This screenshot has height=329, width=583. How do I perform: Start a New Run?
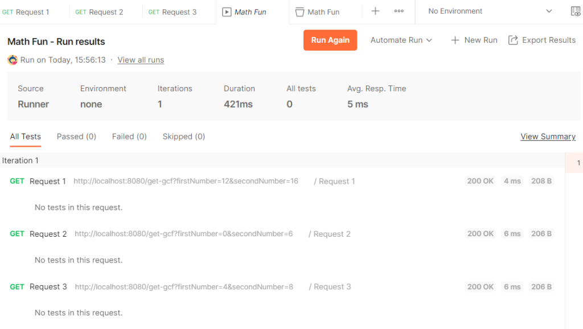(474, 40)
